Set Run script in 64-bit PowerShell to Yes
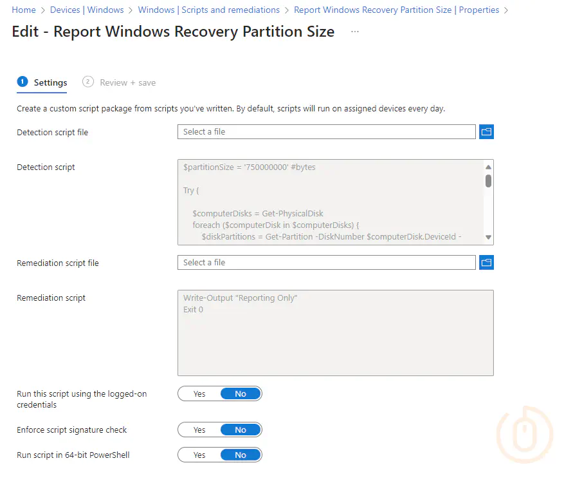The image size is (573, 483). tap(199, 455)
